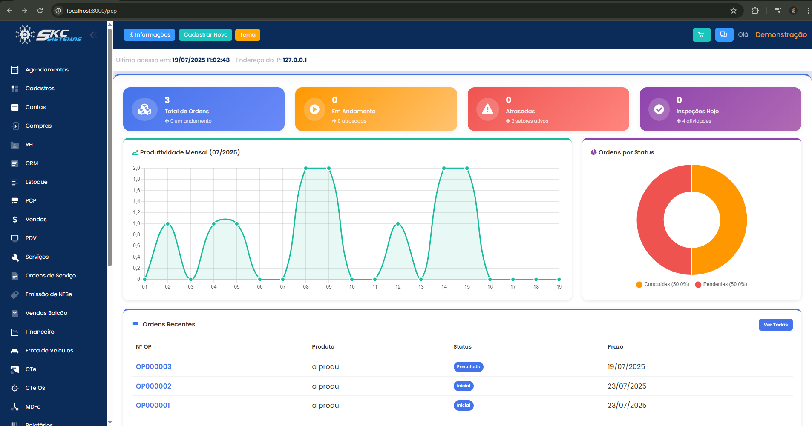Viewport: 812px width, 426px height.
Task: Click the Frota de Veículos car icon
Action: 14,351
